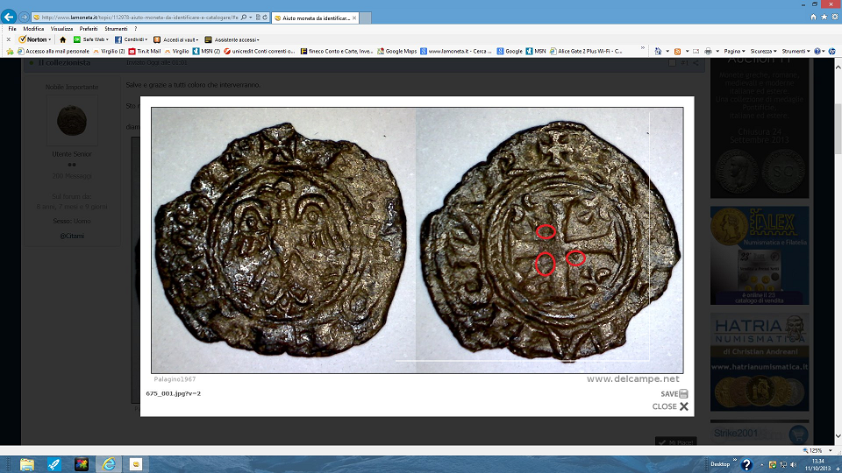Click the command bar Home page icon
Viewport: 842px width, 473px height.
[658, 52]
